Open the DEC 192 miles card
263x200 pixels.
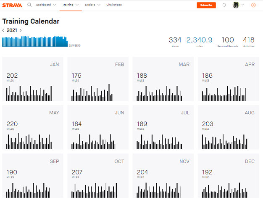pyautogui.click(x=228, y=176)
